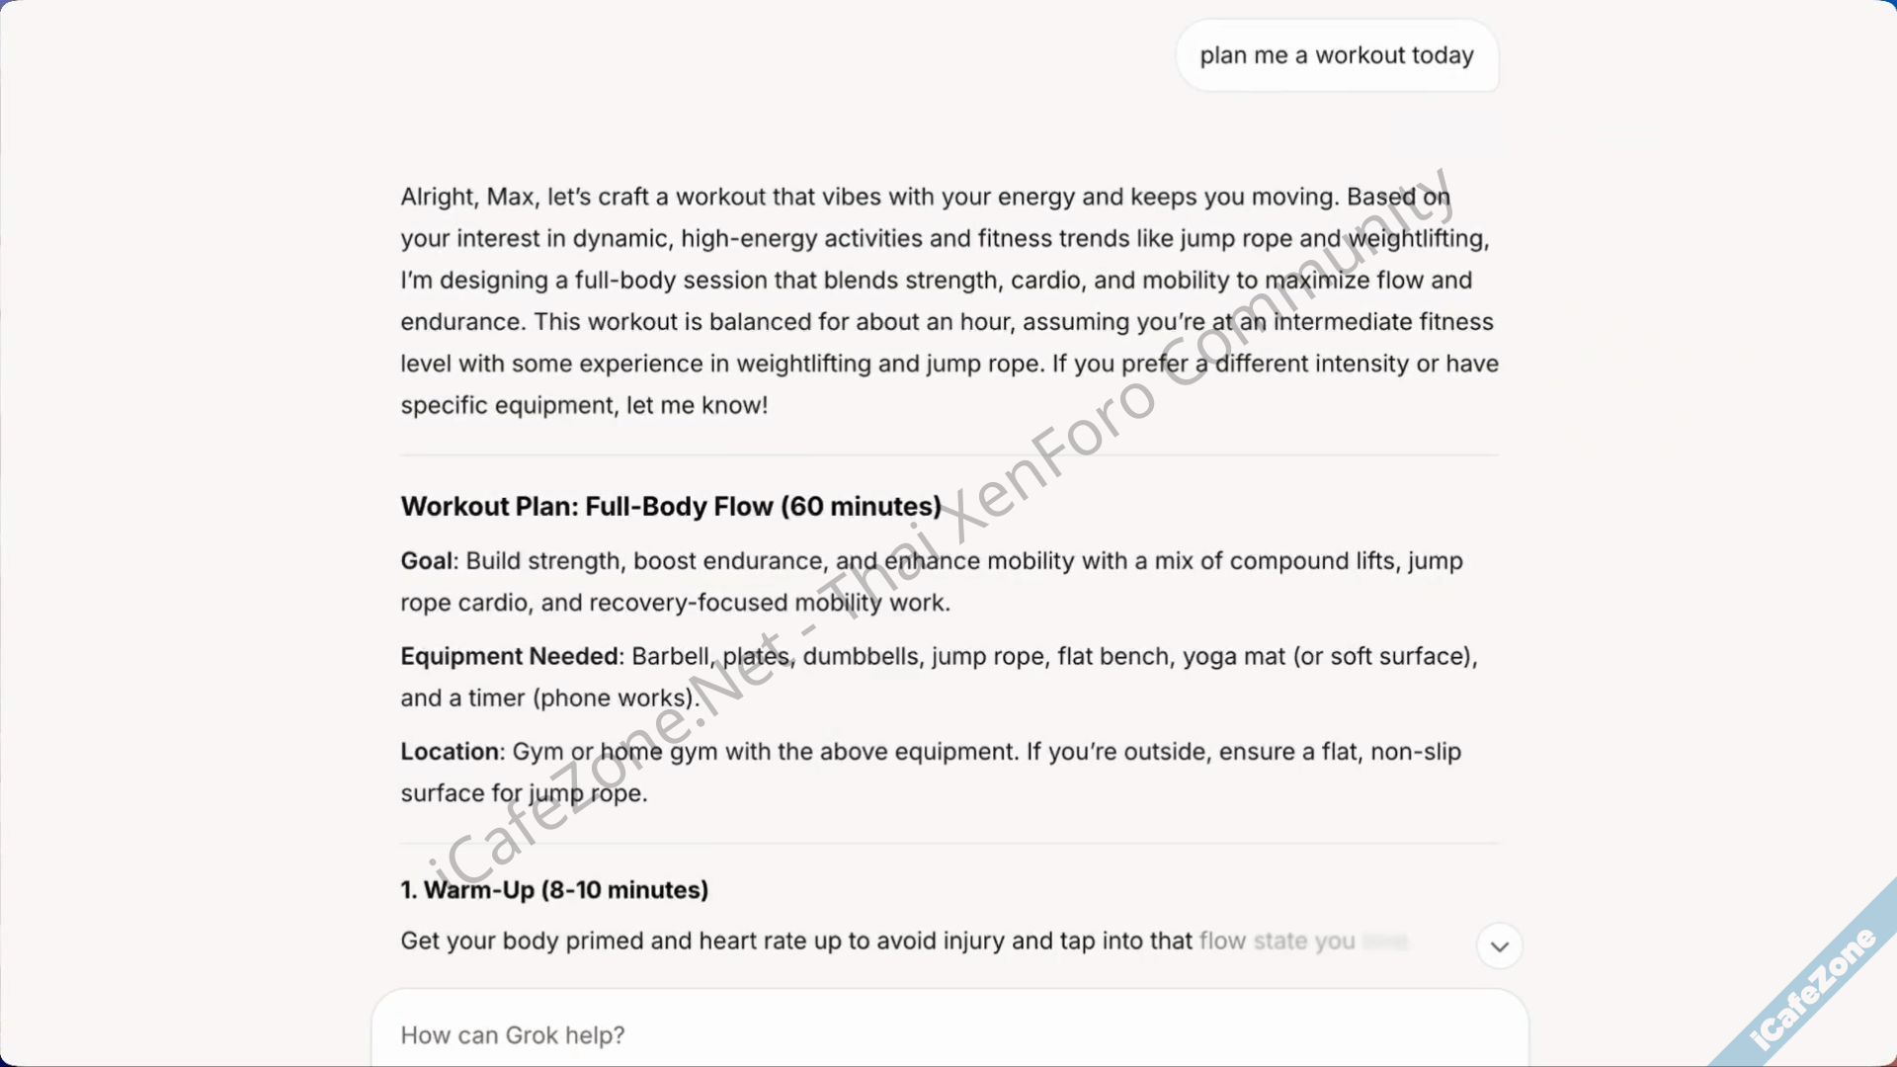Click the divider line above Workout Plan heading

(948, 455)
